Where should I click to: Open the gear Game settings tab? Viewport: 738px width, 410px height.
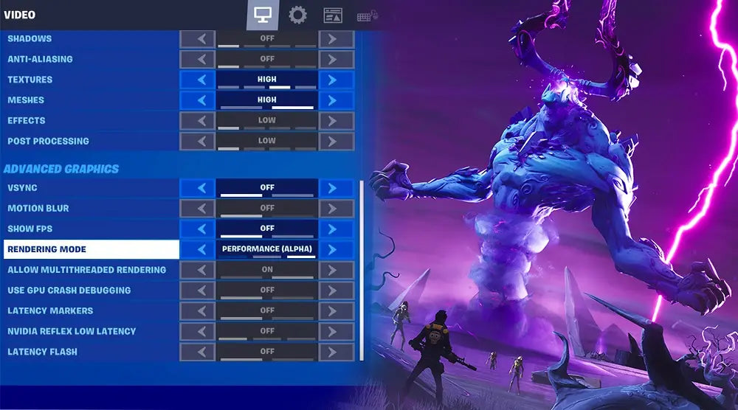(x=297, y=15)
